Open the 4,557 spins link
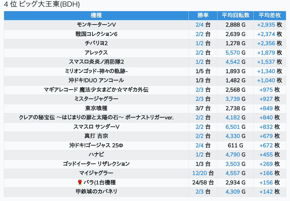The width and height of the screenshot is (290, 201). click(x=233, y=173)
